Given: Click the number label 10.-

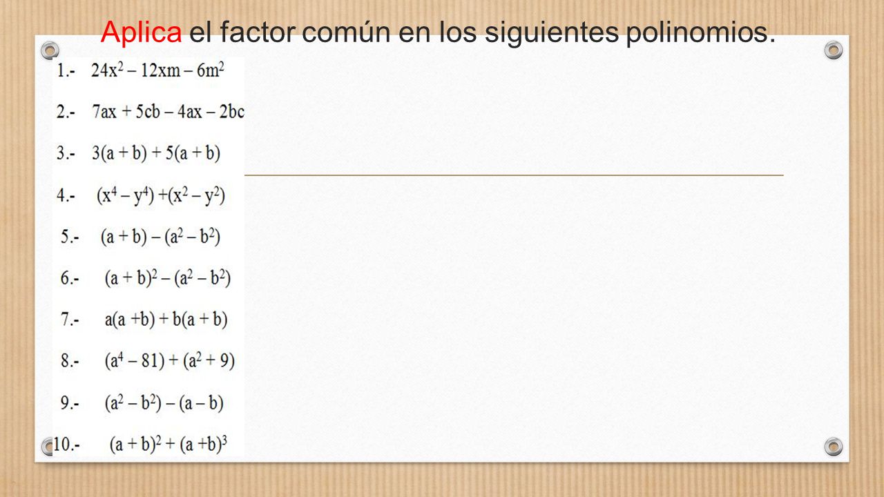Looking at the screenshot, I should (x=67, y=445).
